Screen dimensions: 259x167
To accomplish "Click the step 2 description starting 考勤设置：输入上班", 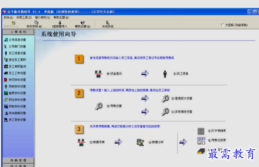I will (130, 90).
